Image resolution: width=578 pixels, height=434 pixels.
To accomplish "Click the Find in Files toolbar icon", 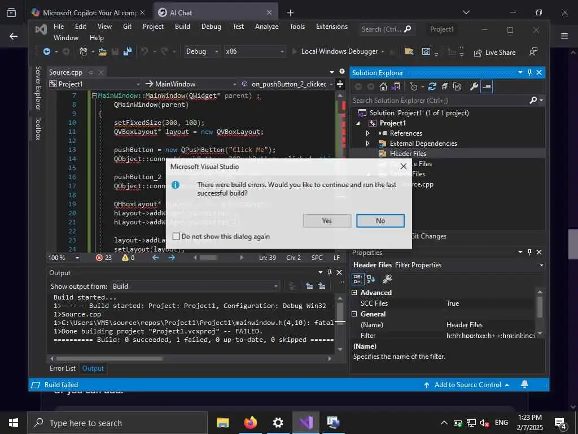I will click(x=409, y=51).
